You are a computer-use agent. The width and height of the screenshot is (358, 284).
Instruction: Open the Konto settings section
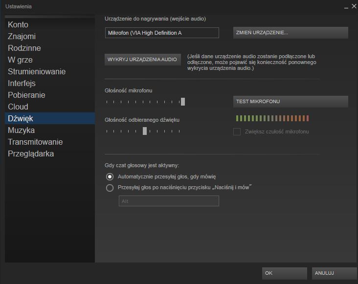50,24
